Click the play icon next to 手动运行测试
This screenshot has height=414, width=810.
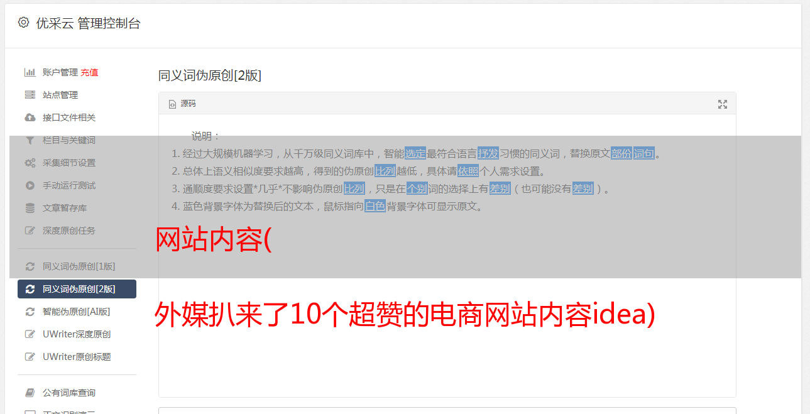[x=30, y=185]
